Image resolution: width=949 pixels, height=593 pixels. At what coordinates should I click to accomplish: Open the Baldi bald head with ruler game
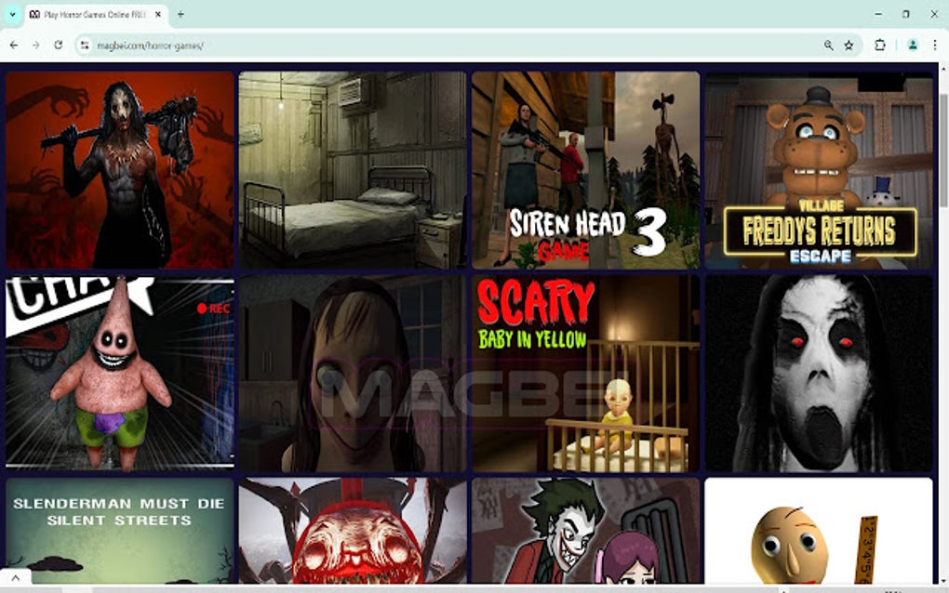819,531
